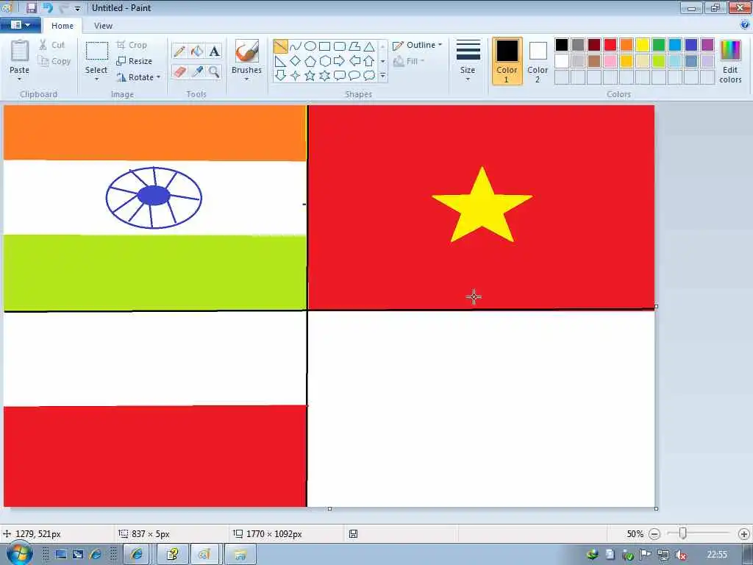
Task: Choose the Hexagon shape
Action: click(324, 61)
